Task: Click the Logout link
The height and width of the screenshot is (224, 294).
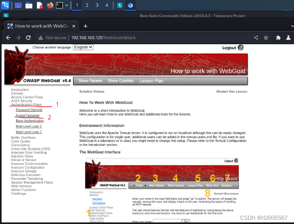Action: point(229,48)
